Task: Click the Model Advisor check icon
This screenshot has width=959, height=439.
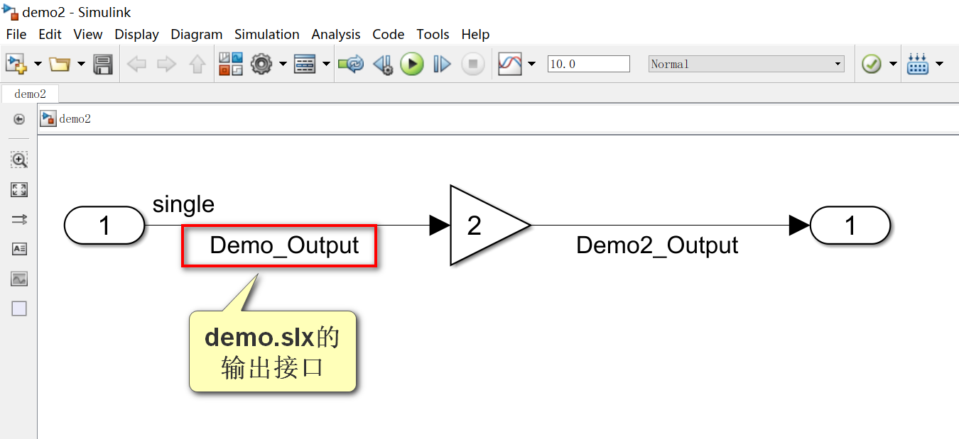Action: click(x=872, y=65)
